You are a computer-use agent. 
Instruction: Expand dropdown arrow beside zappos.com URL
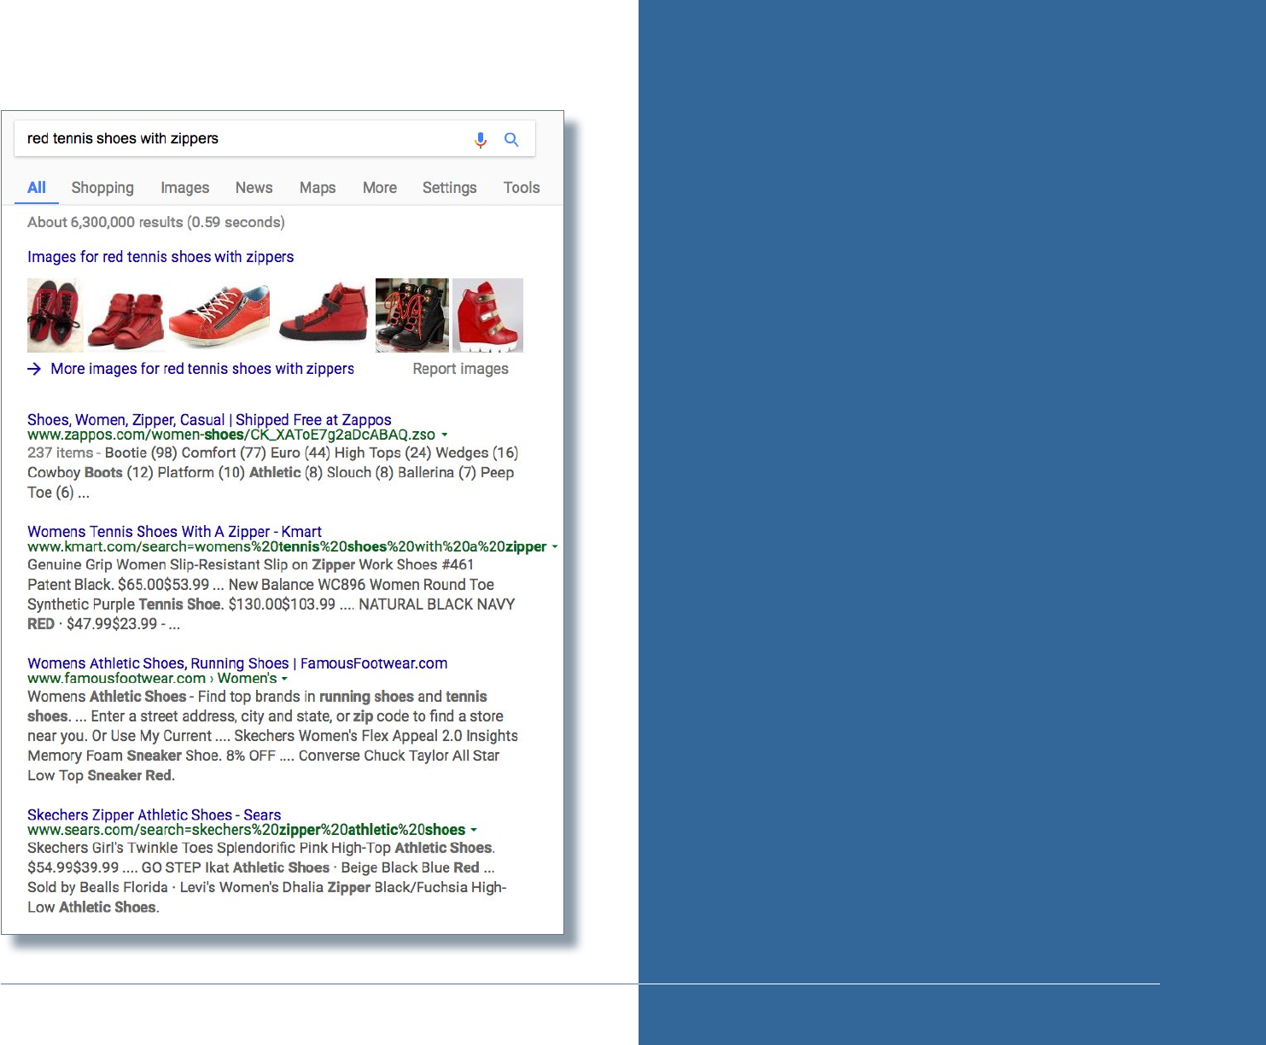444,435
